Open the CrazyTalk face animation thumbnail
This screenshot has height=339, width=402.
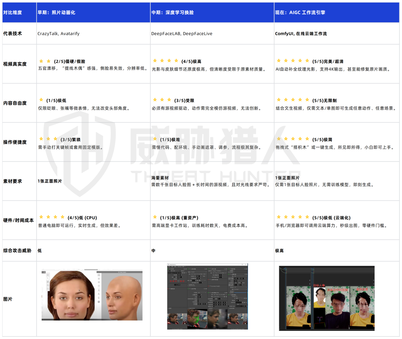[x=92, y=295]
